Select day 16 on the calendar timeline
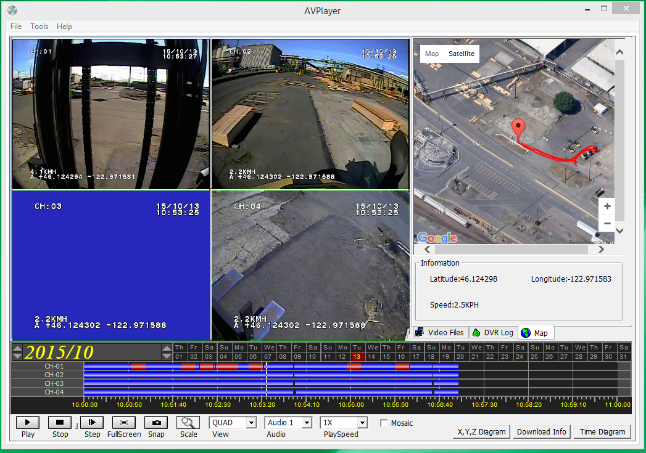This screenshot has height=453, width=646. (401, 356)
